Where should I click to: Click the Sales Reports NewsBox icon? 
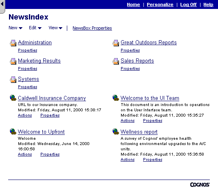pos(116,61)
